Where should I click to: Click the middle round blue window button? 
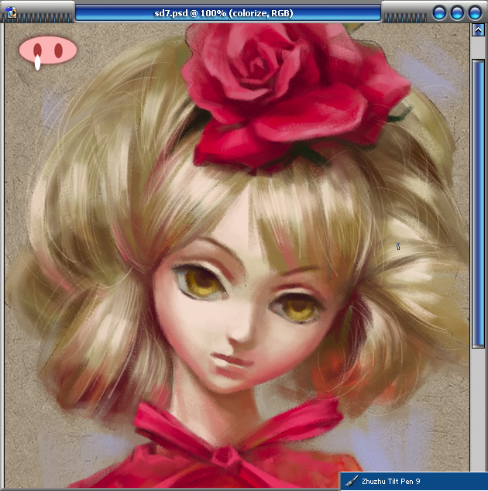(457, 13)
